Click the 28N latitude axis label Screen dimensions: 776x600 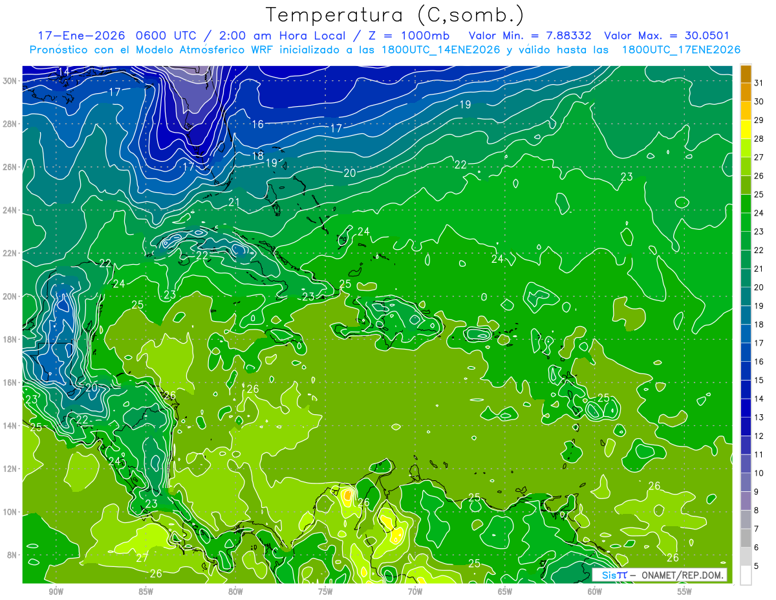point(10,124)
